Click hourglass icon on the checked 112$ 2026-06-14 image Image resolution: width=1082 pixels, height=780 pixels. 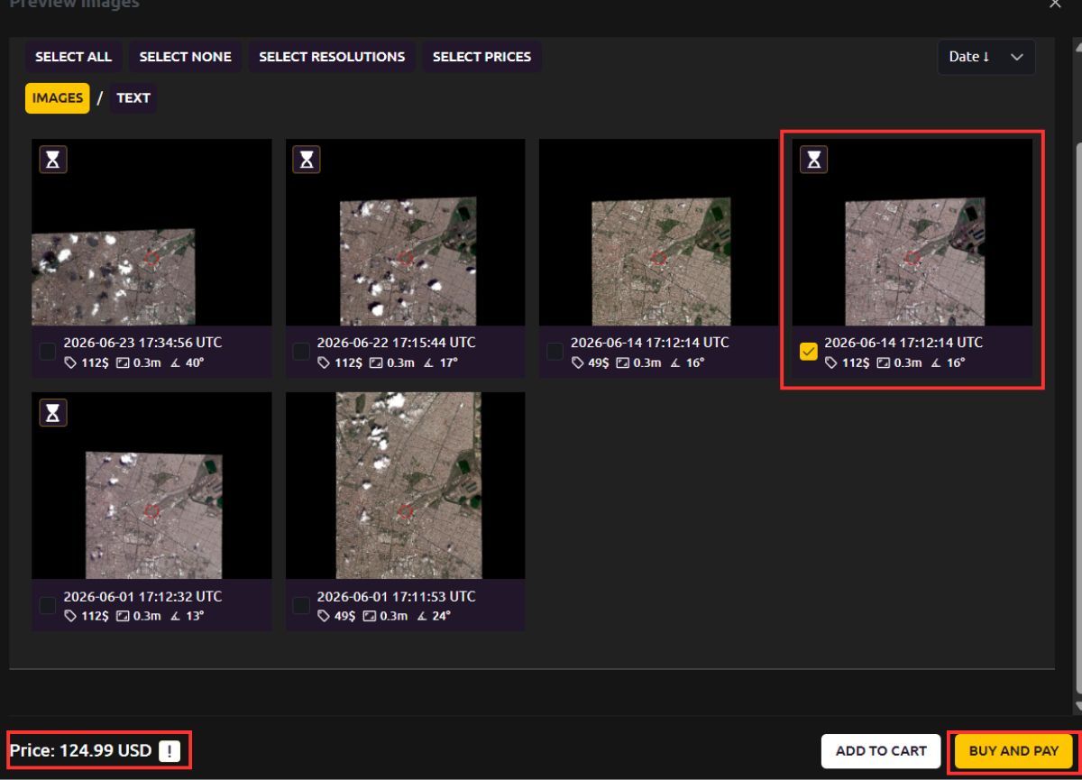pyautogui.click(x=814, y=160)
